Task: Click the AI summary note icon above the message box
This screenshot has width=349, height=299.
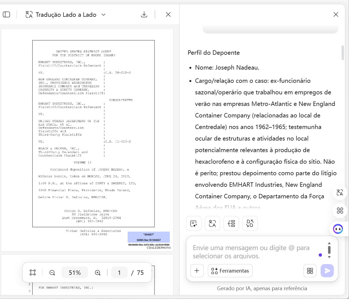Action: pos(194,223)
